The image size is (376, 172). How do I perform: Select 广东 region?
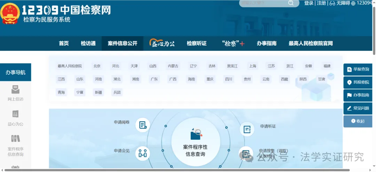(x=154, y=79)
